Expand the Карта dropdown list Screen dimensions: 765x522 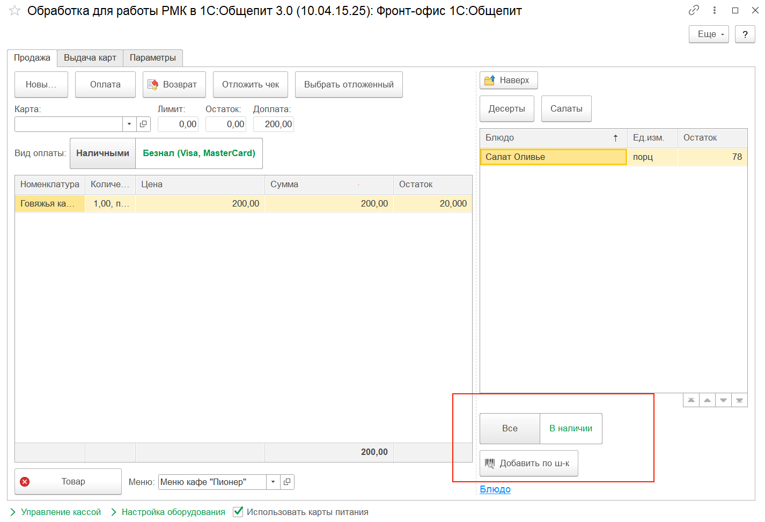point(129,124)
